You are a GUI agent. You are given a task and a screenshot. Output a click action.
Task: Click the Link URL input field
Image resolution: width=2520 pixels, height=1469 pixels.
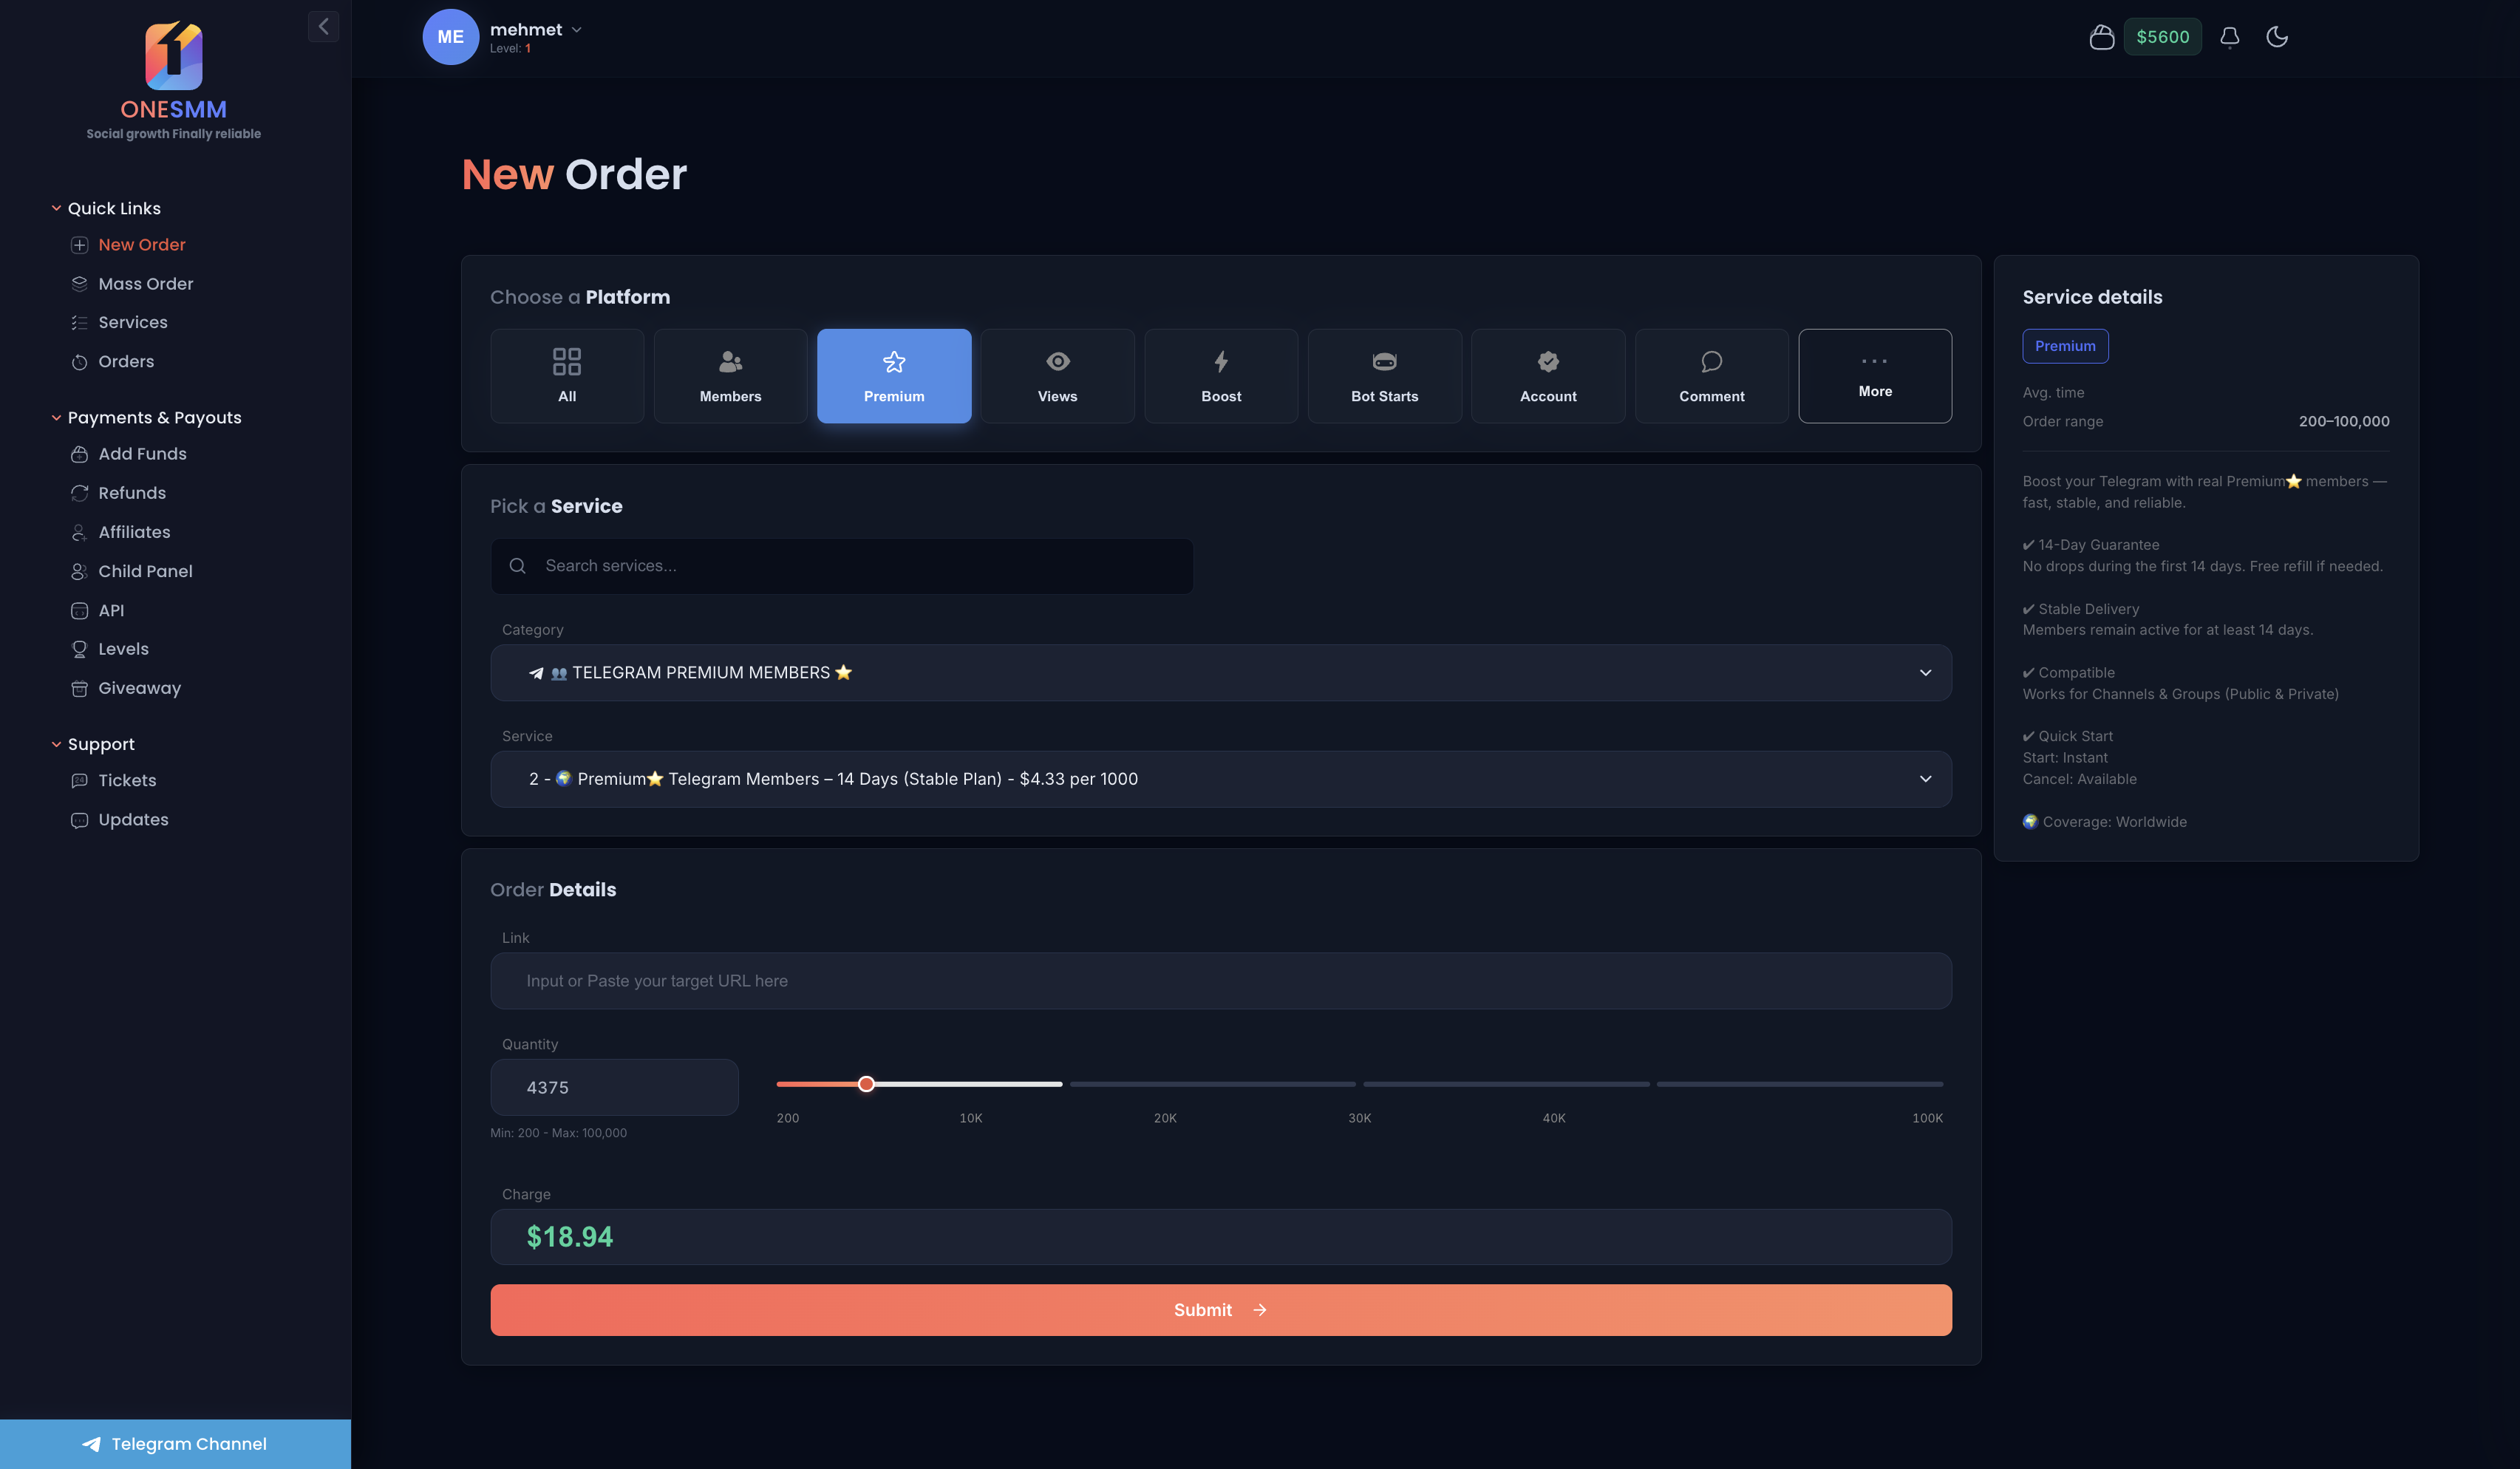[1220, 981]
